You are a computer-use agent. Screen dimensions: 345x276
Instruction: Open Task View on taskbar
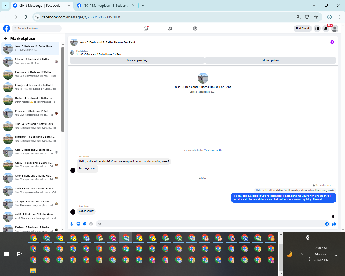(19, 254)
